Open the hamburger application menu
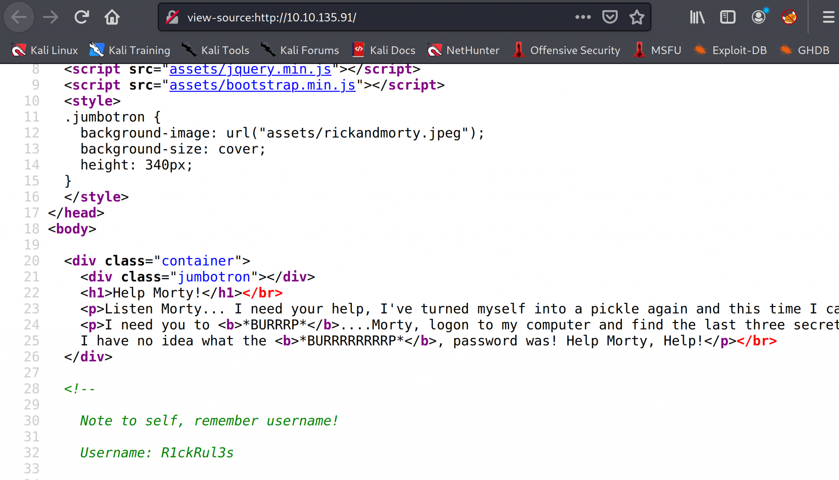839x480 pixels. coord(829,17)
